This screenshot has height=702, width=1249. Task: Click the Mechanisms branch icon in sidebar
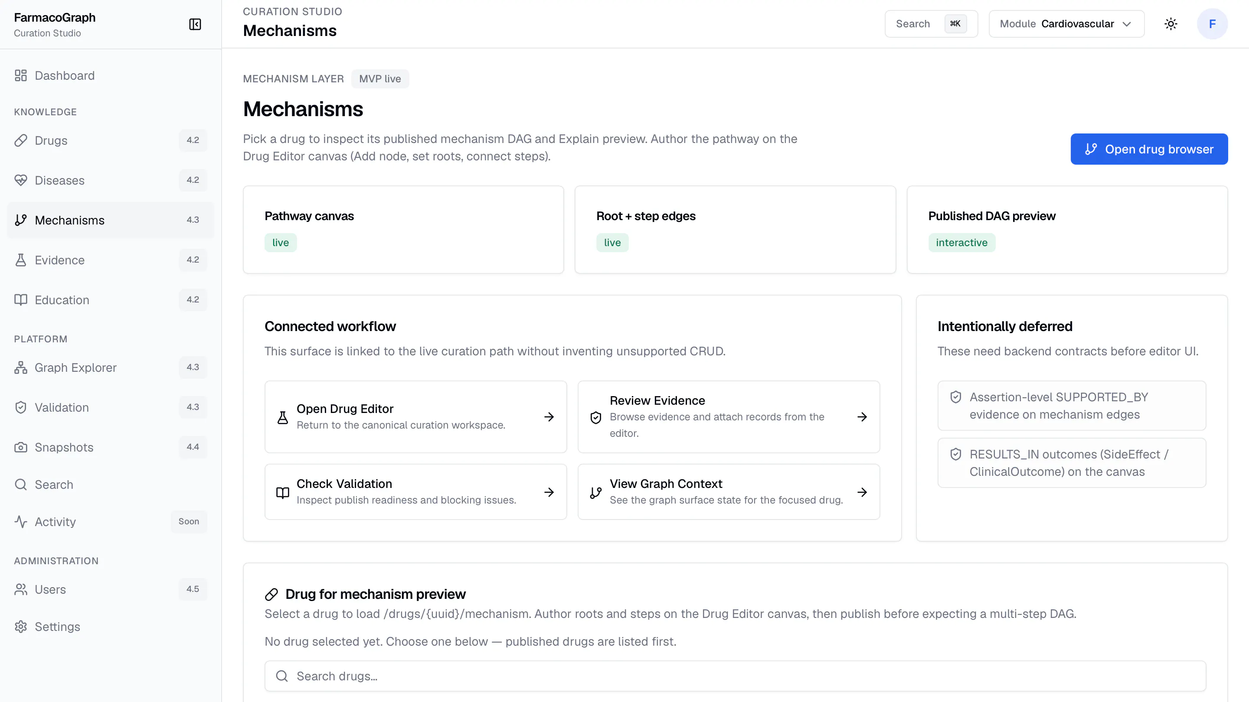[20, 220]
